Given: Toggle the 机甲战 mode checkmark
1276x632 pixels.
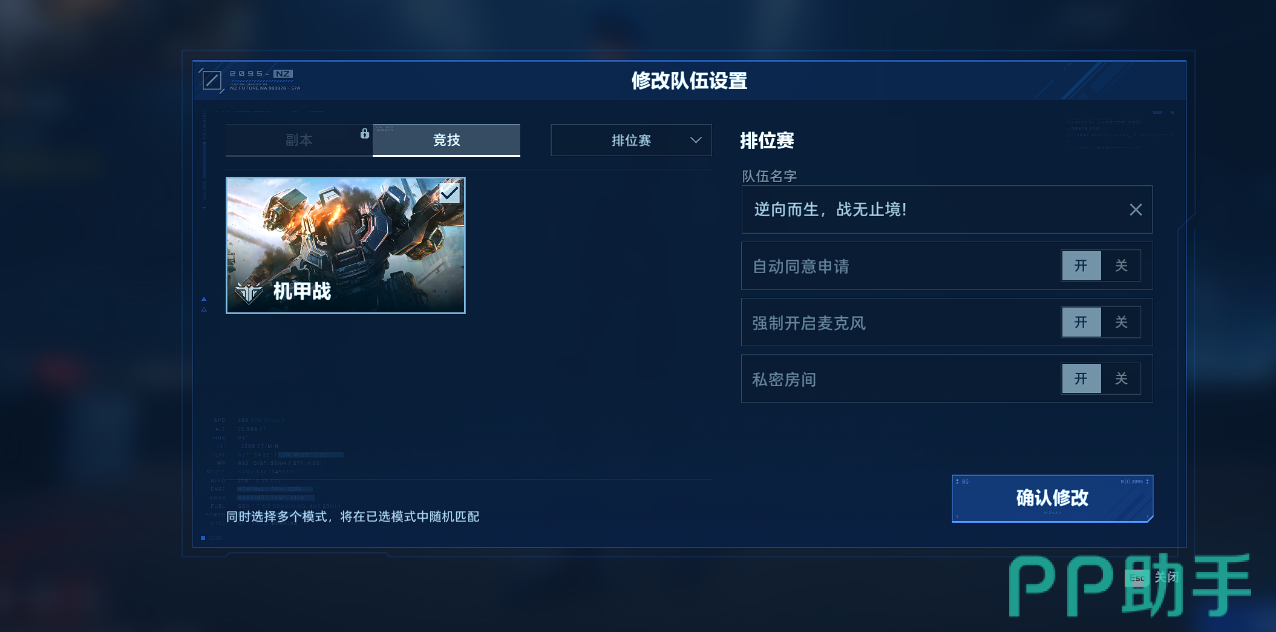Looking at the screenshot, I should (450, 193).
